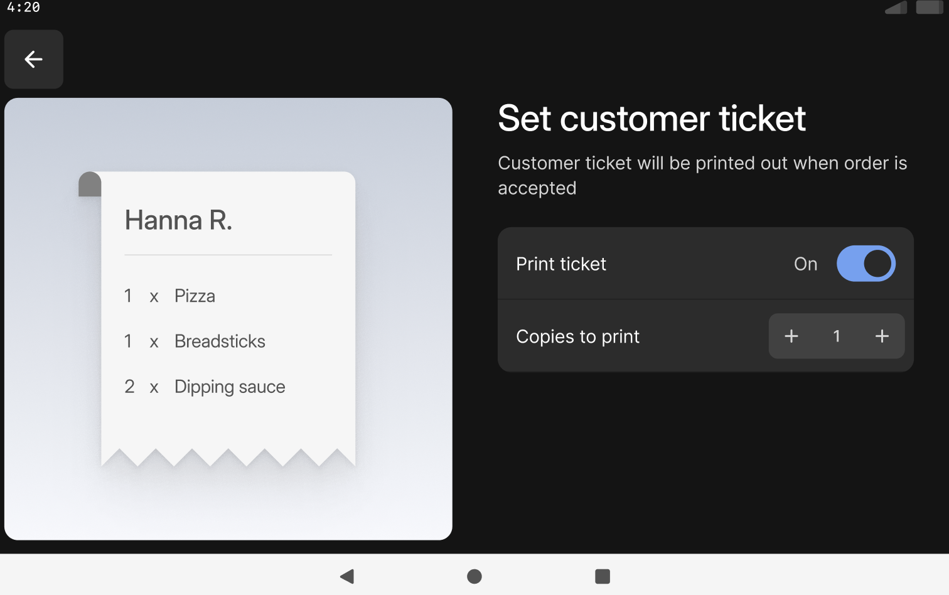Screen dimensions: 949x595
Task: Go back using the top-left arrow button
Action: point(34,60)
